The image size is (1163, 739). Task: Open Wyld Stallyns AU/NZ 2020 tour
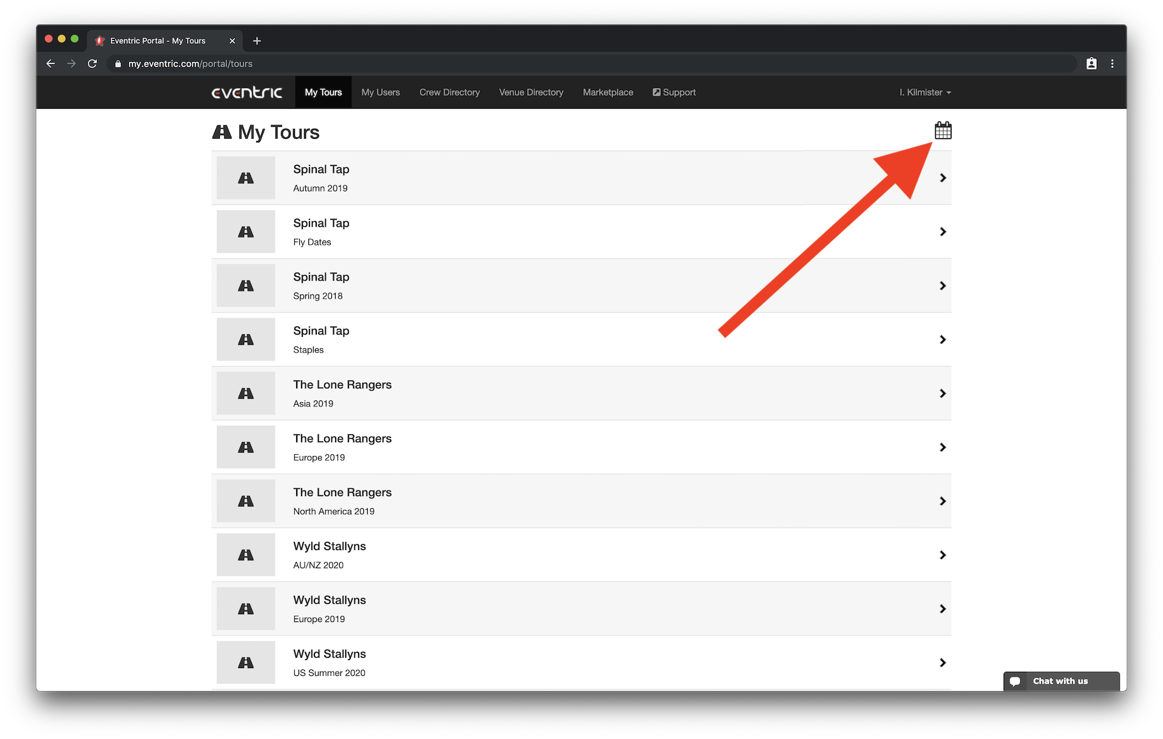tap(581, 555)
